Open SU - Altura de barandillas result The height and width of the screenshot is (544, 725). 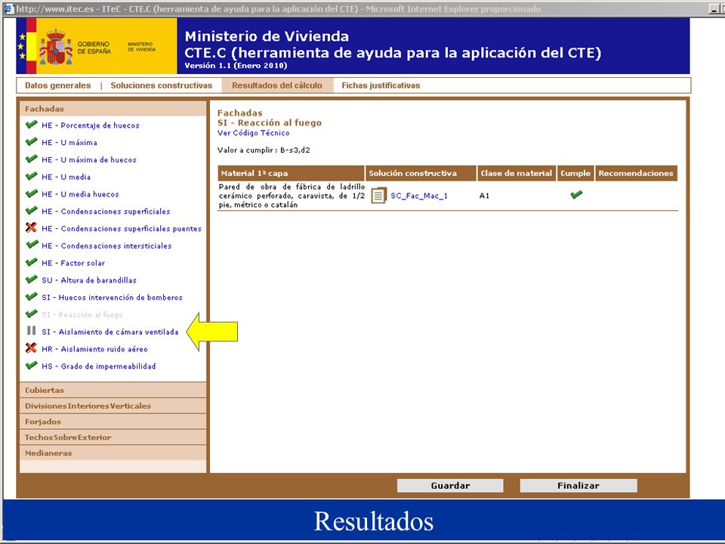pos(89,280)
